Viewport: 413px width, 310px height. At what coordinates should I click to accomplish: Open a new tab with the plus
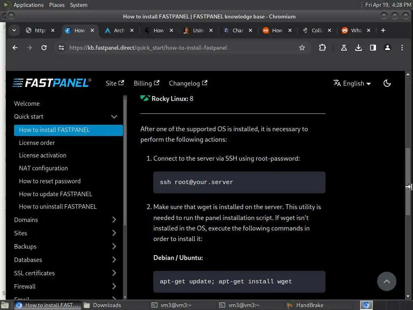point(383,30)
